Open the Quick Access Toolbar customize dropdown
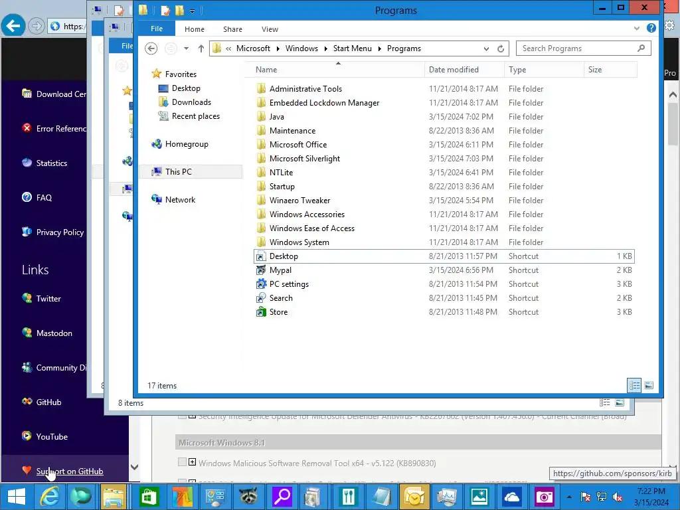 click(192, 11)
